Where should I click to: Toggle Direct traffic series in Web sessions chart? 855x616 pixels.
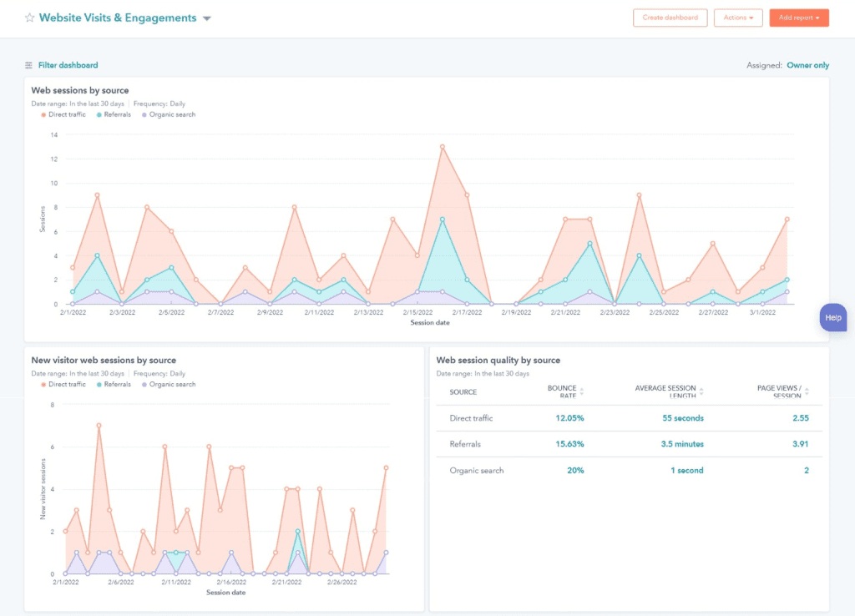click(45, 114)
